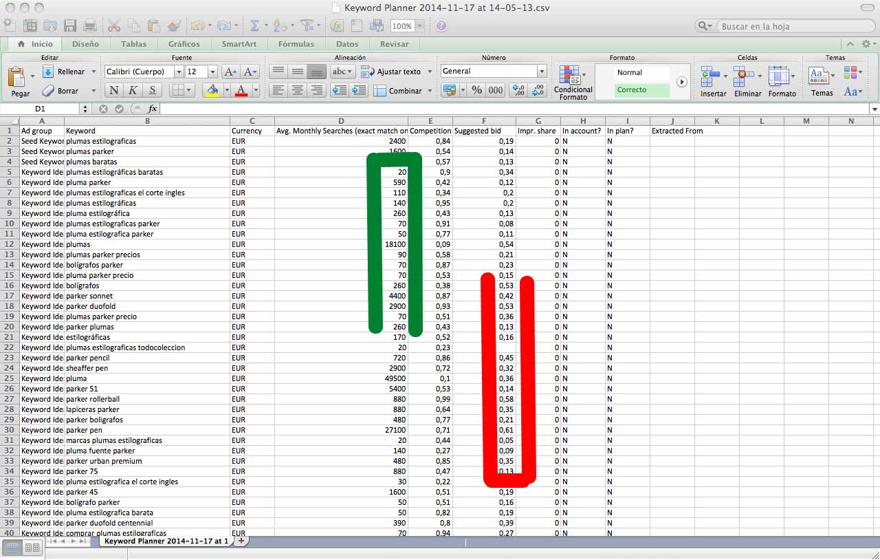This screenshot has width=880, height=560.
Task: Click the Redo arrow icon
Action: pos(223,26)
